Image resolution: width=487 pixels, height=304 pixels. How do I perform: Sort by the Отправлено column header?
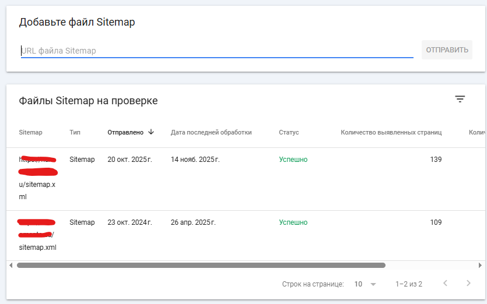(125, 132)
